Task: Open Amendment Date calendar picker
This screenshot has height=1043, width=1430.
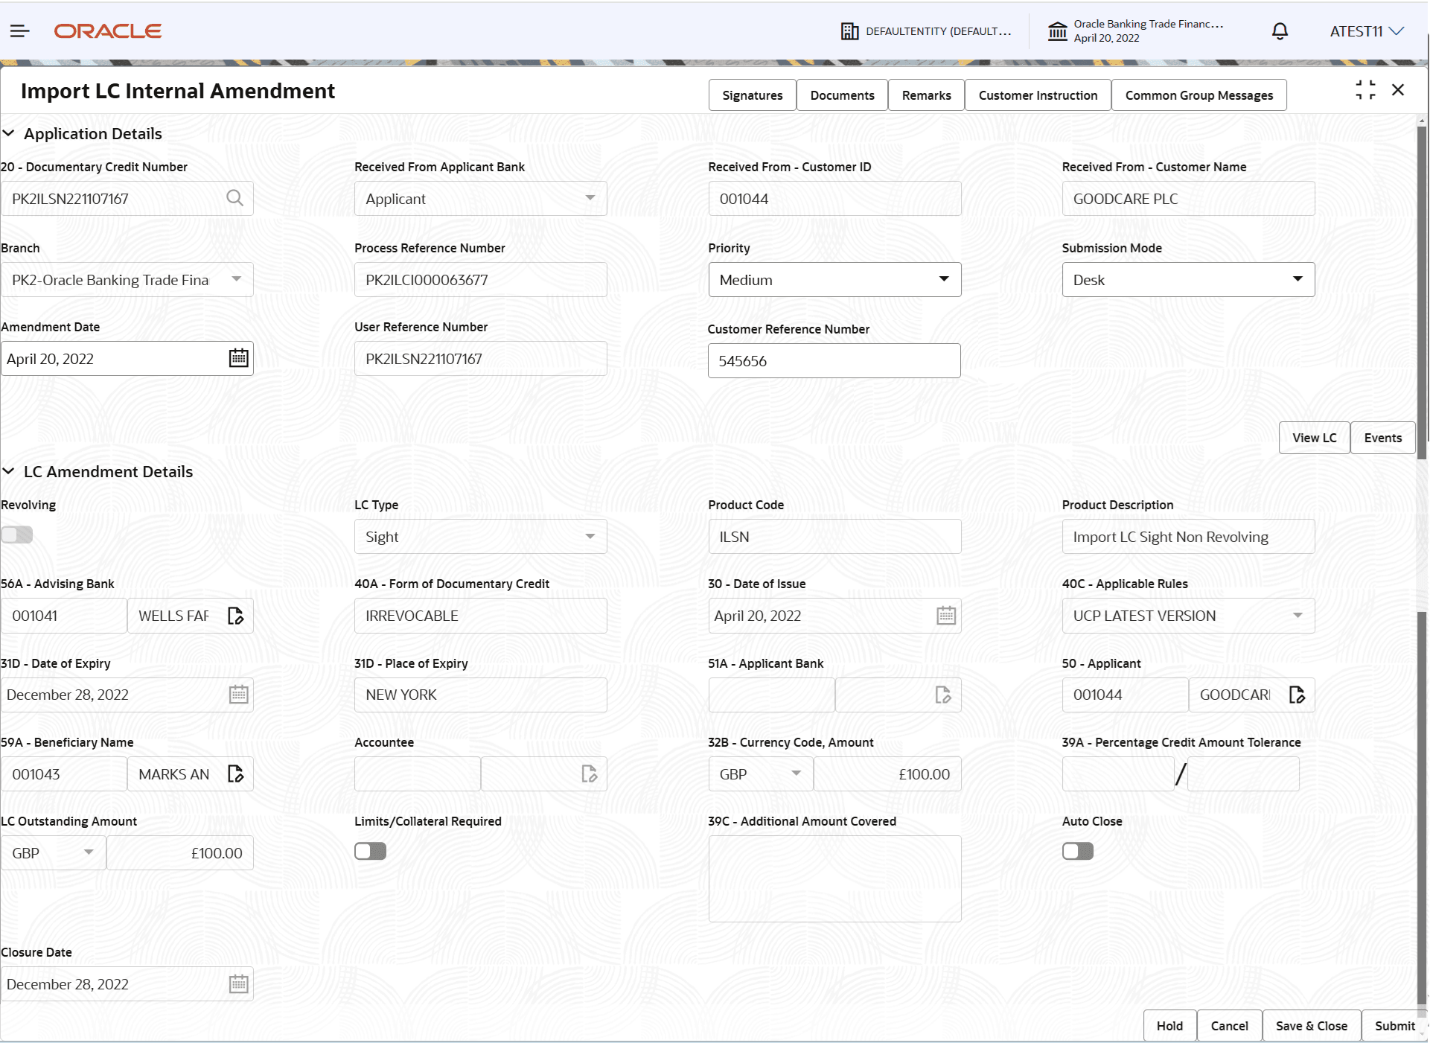Action: click(238, 358)
